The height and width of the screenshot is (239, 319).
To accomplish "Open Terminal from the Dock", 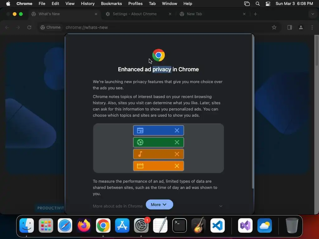I will click(179, 225).
